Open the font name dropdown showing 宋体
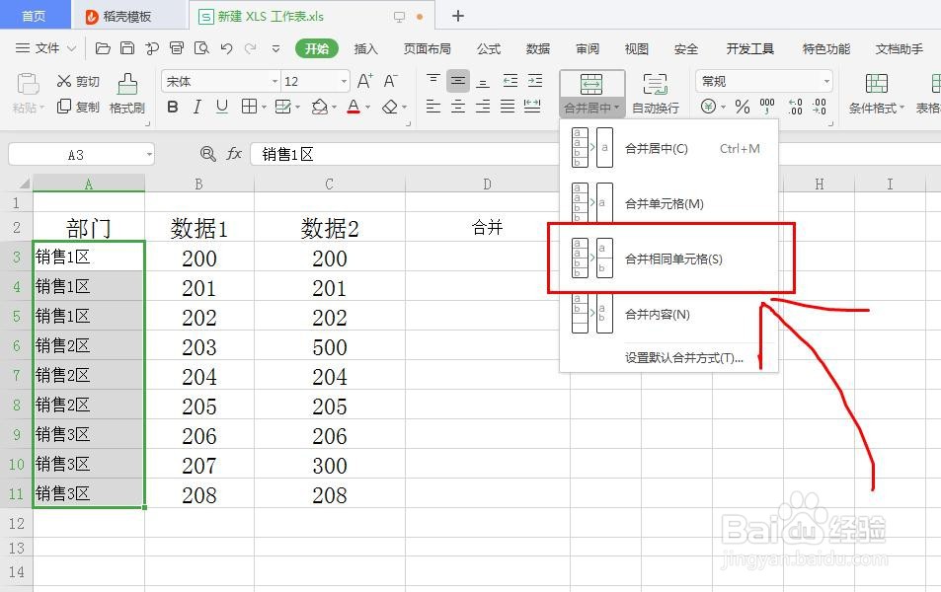Viewport: 941px width, 592px height. click(x=217, y=81)
